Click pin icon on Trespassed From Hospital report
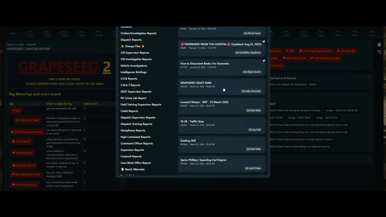386x217 pixels. 264,42
